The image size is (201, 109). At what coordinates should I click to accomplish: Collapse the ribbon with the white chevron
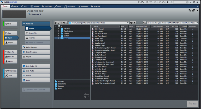coord(198,6)
